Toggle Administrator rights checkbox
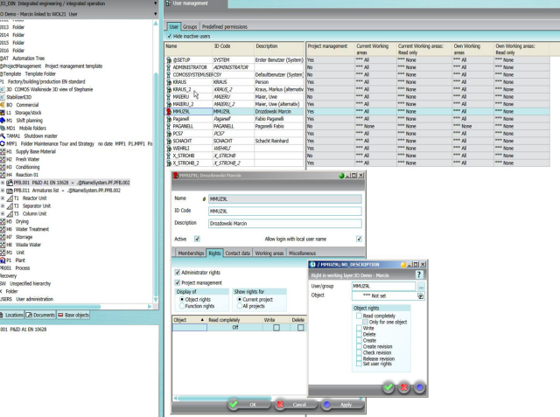 tap(177, 273)
